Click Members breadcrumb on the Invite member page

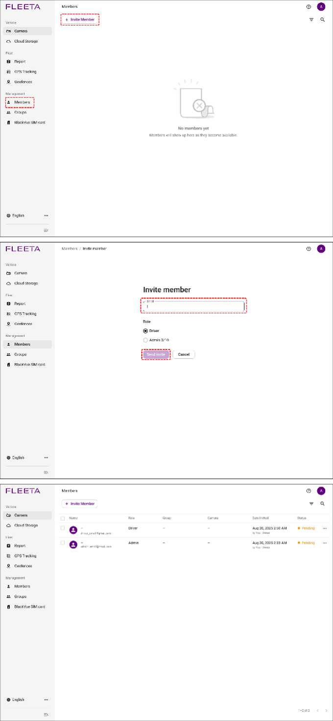click(70, 249)
